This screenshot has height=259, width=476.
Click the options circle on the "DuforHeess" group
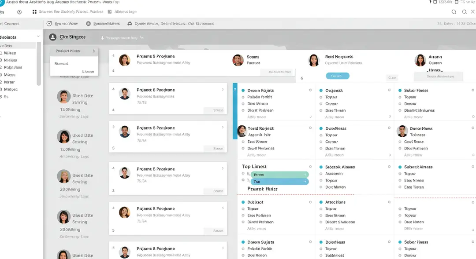click(389, 128)
